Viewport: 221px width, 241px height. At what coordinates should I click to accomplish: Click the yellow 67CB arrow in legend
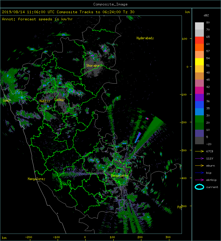pyautogui.click(x=199, y=151)
